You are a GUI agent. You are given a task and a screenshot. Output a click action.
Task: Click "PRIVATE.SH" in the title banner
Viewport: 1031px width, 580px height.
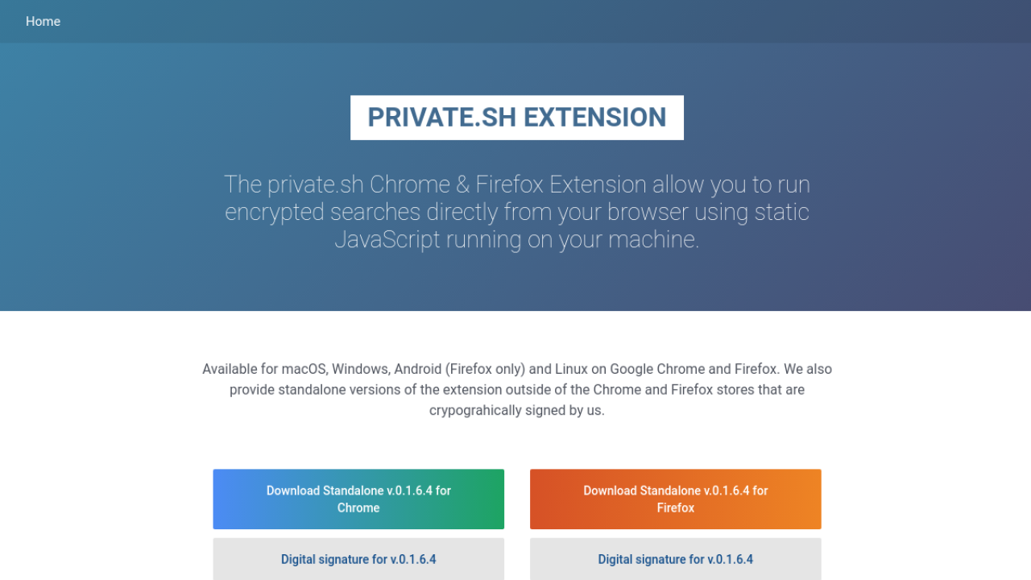(441, 118)
